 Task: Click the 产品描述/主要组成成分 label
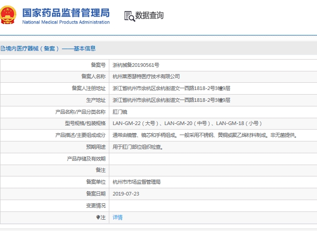click(x=81, y=135)
